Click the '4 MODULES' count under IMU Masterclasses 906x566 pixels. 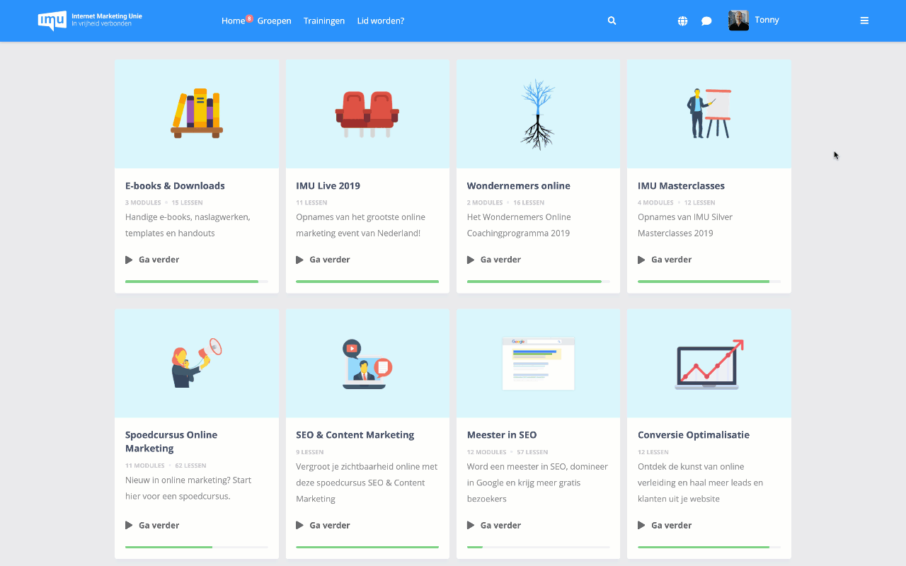655,203
